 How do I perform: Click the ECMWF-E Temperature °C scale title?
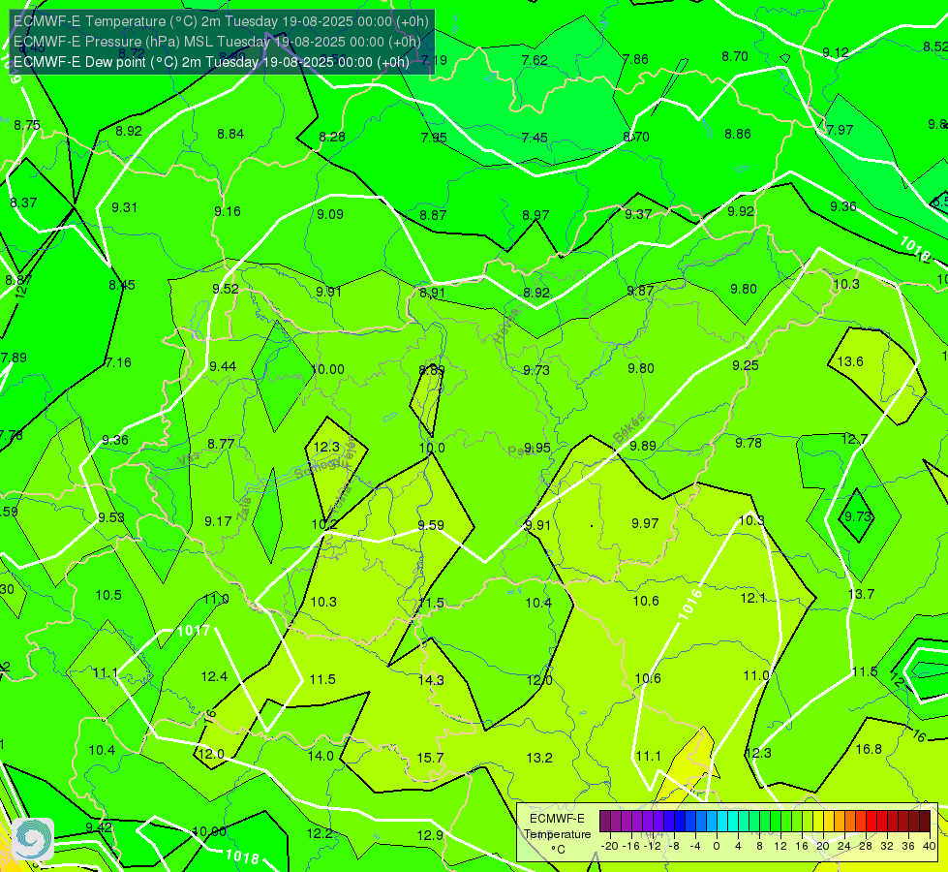(557, 834)
